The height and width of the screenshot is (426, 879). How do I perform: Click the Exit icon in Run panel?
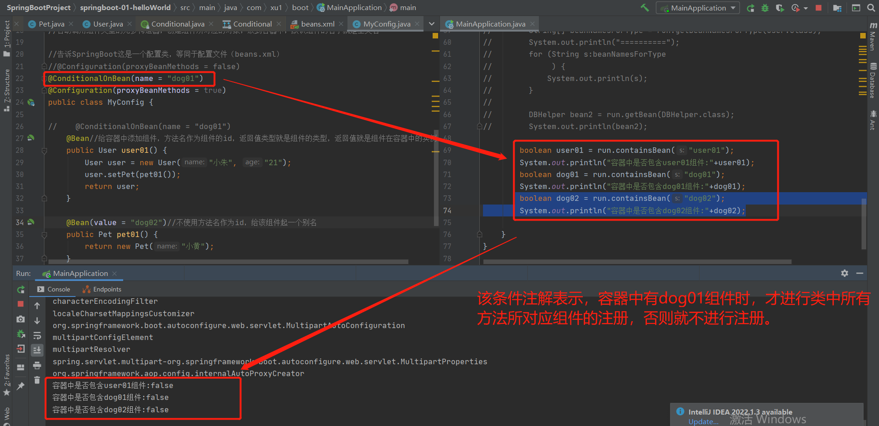pos(21,349)
